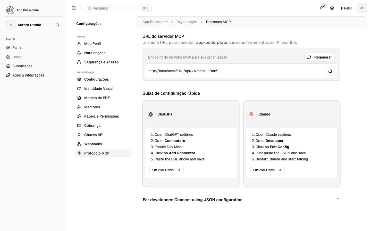Click the ChatGPT logo icon
The image size is (371, 231).
pos(150,114)
